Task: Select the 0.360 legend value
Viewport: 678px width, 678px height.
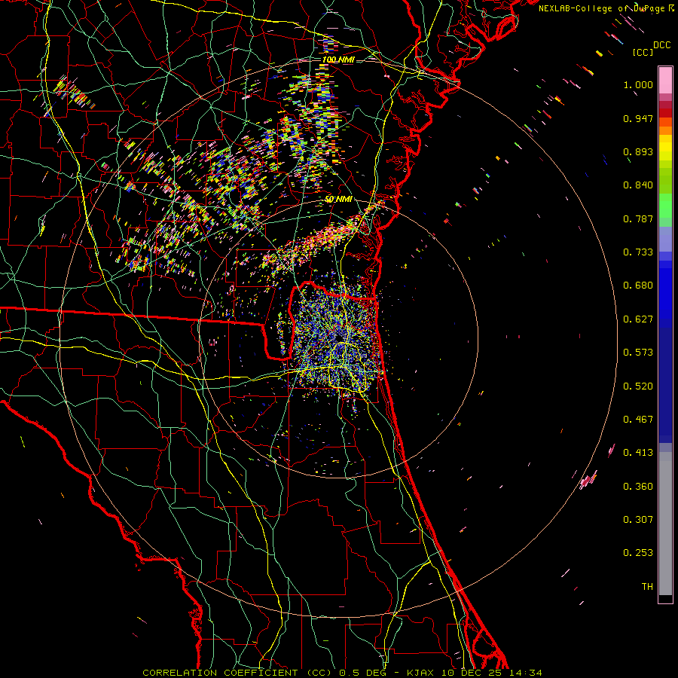Action: (638, 487)
